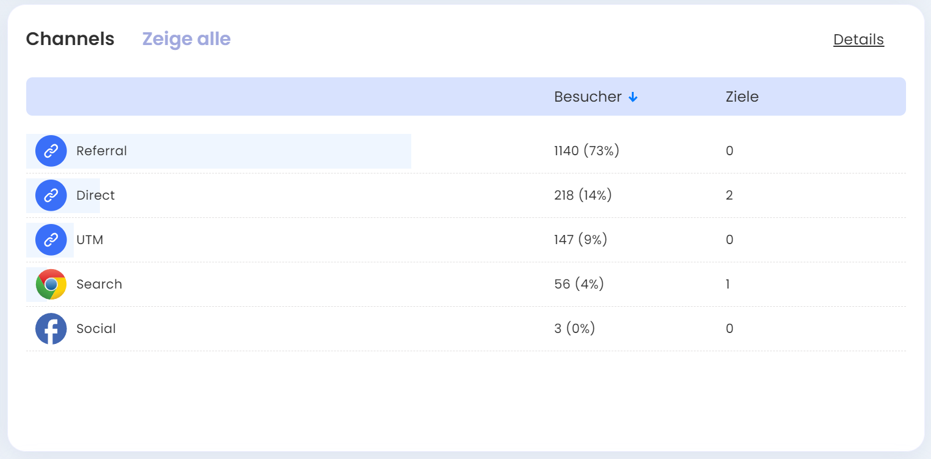The height and width of the screenshot is (459, 931).
Task: Click the Chrome icon beside Search
Action: click(x=51, y=284)
